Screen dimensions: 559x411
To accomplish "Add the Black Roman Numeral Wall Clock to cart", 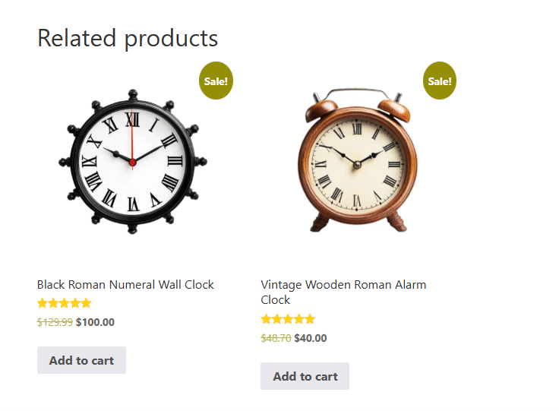I will 81,360.
